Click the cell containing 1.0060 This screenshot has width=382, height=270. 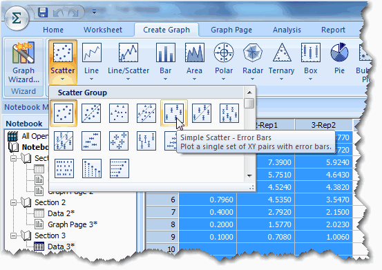click(x=323, y=237)
